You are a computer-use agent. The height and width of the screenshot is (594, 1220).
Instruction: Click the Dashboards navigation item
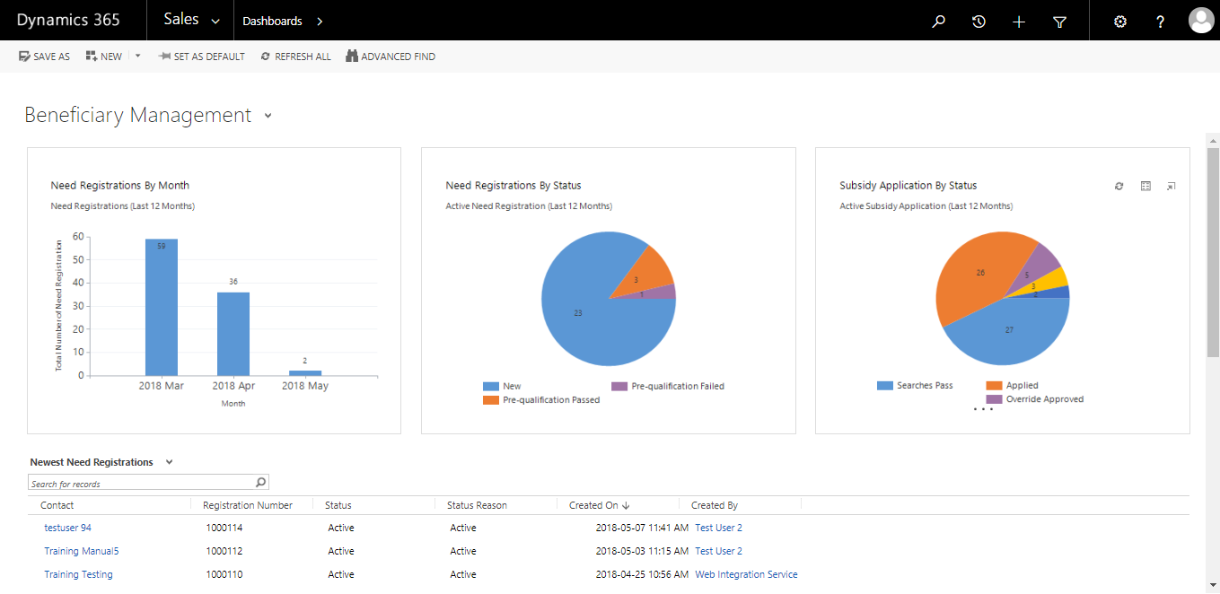point(272,21)
